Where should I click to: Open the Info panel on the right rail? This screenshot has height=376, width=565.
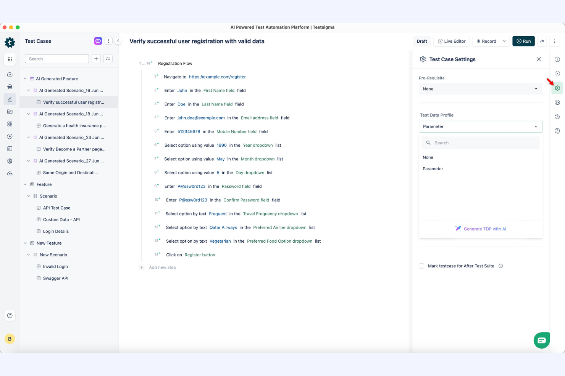click(x=557, y=59)
